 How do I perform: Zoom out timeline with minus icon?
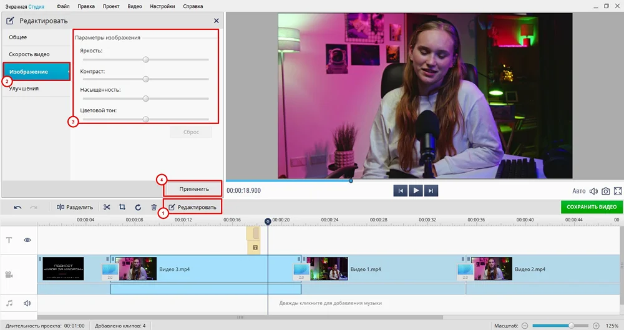[x=525, y=326]
